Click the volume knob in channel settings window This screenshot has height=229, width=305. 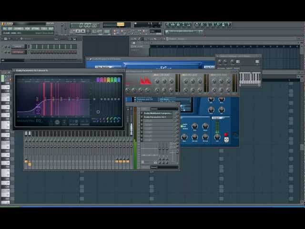(225, 62)
